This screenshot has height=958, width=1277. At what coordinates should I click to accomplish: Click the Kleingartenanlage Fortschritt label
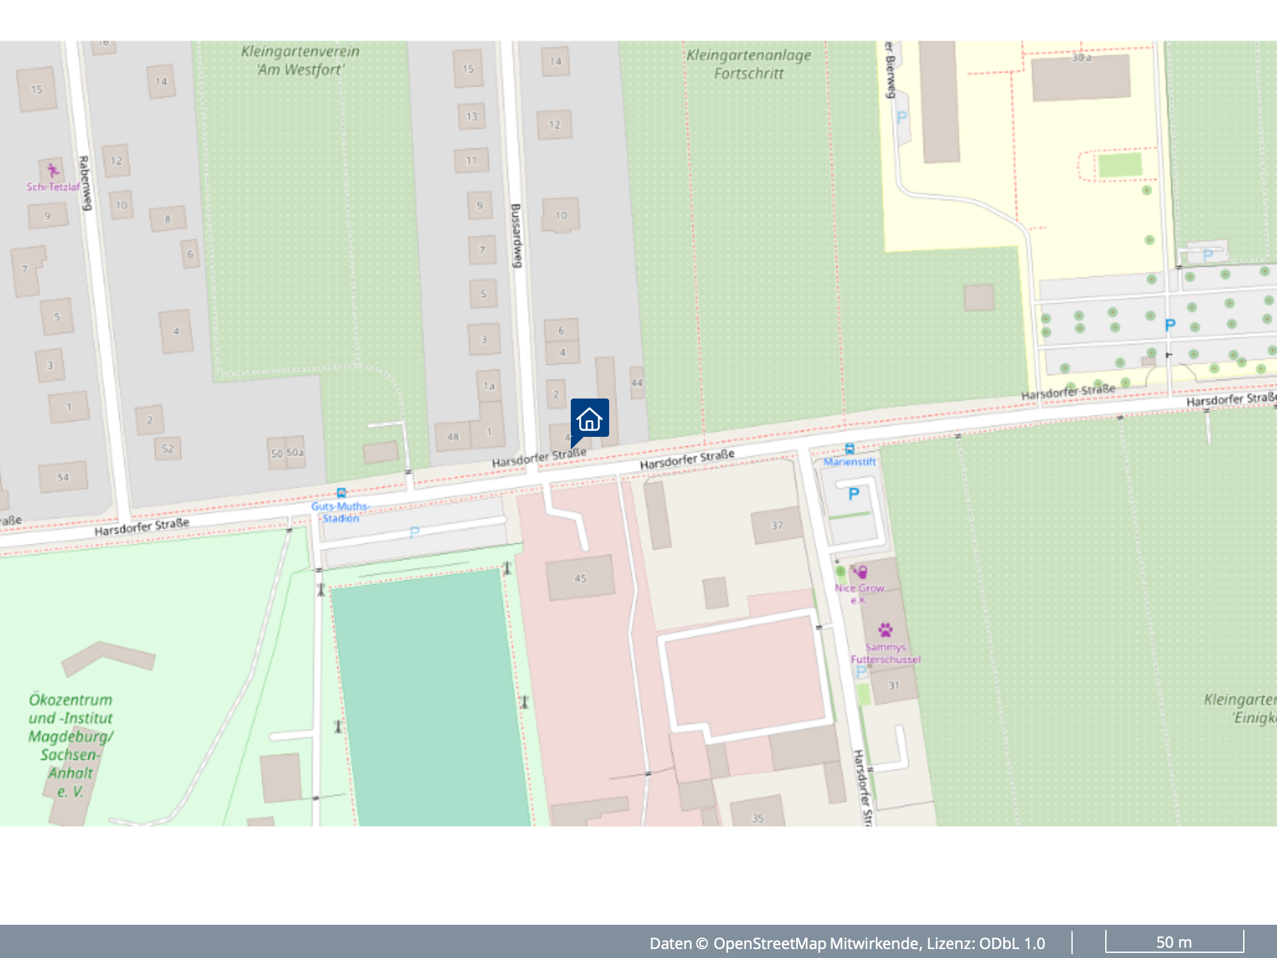point(748,65)
